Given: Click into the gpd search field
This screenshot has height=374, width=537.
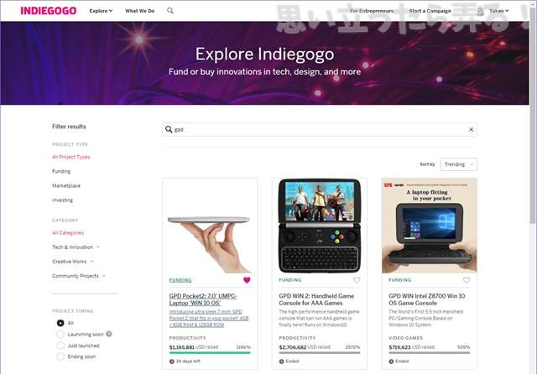Looking at the screenshot, I should click(320, 129).
